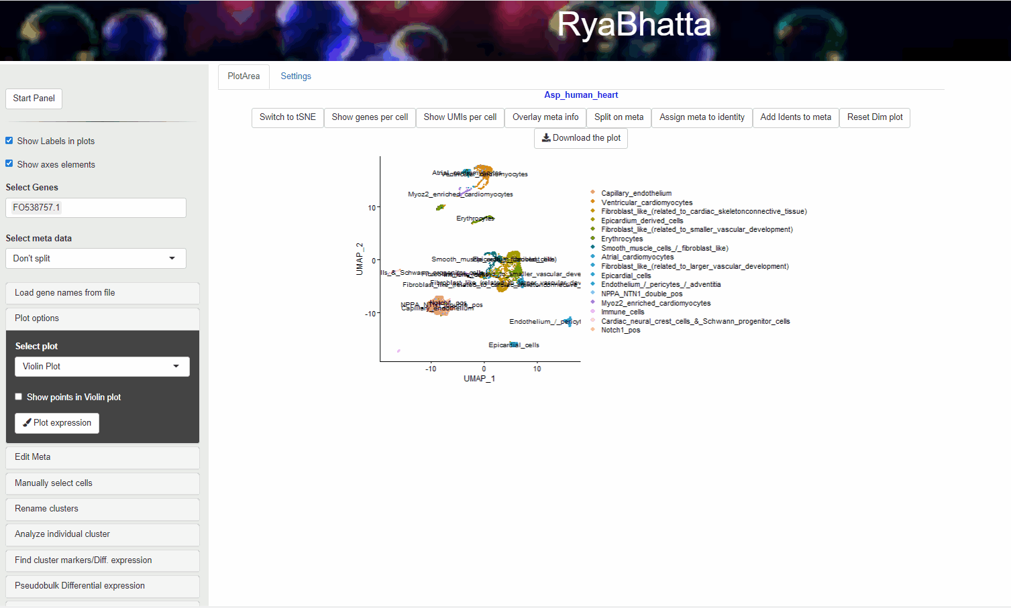Click the paintbrush icon on Plot expression

point(27,423)
